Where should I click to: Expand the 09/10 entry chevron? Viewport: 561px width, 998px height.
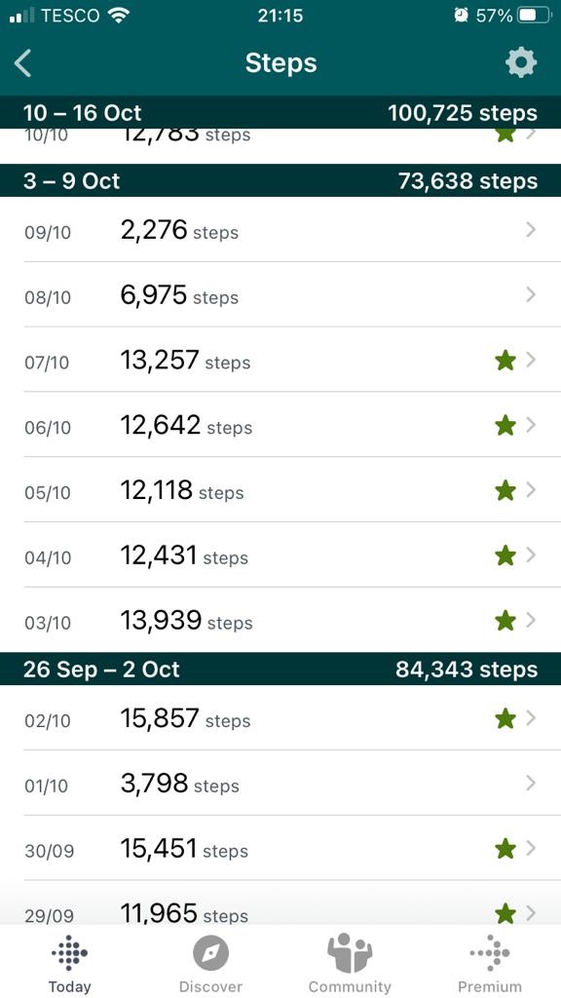[531, 230]
